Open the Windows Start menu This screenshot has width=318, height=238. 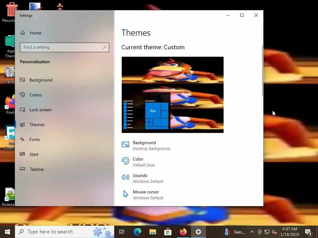[7, 232]
